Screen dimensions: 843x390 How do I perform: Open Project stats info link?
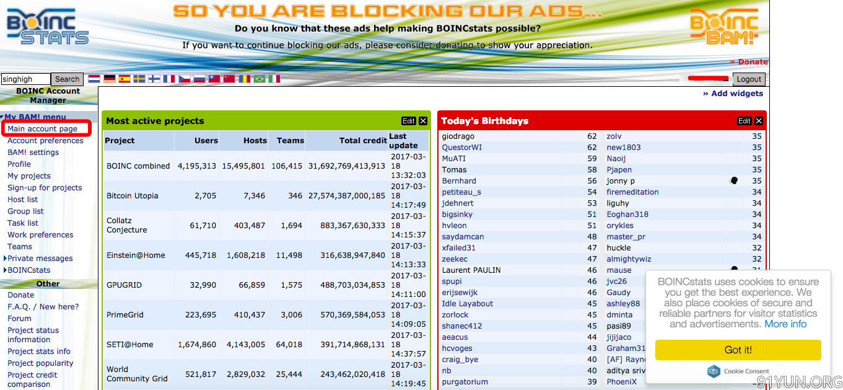tap(39, 352)
